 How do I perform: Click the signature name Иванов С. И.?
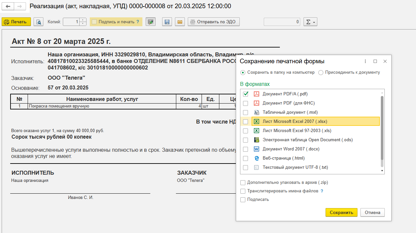(81, 198)
